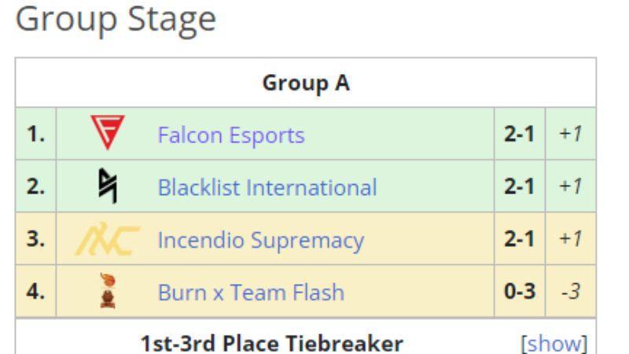Image resolution: width=629 pixels, height=354 pixels.
Task: Click the 1st-3rd Place Tiebreaker heading
Action: pos(272,344)
